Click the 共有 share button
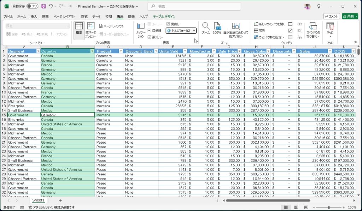 tap(350, 16)
